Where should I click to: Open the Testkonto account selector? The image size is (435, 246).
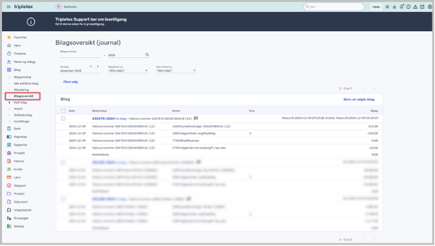coord(67,7)
